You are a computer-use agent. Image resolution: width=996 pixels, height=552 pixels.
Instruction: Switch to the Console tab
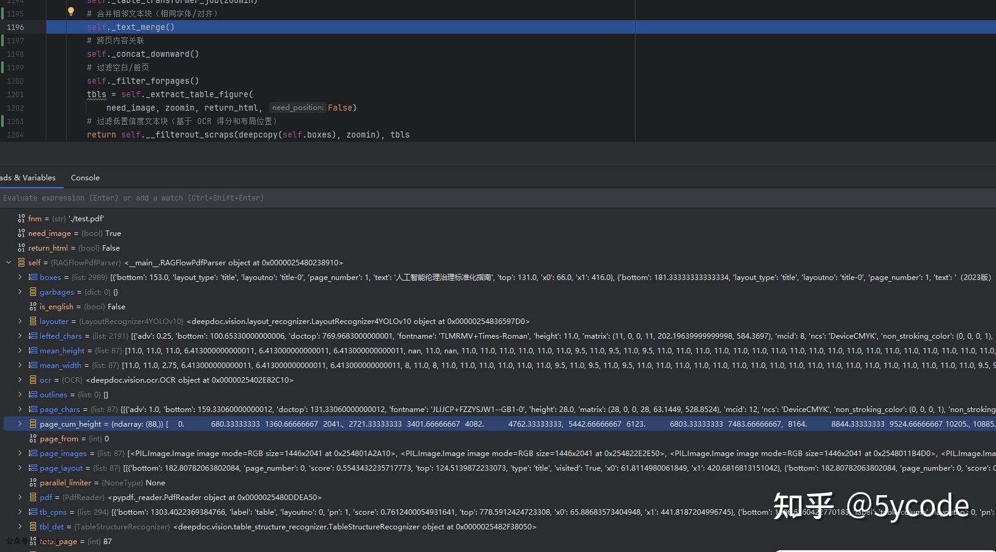tap(85, 178)
